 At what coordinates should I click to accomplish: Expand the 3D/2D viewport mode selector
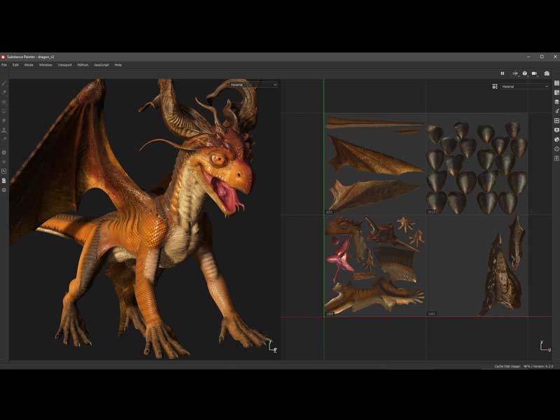pos(515,73)
